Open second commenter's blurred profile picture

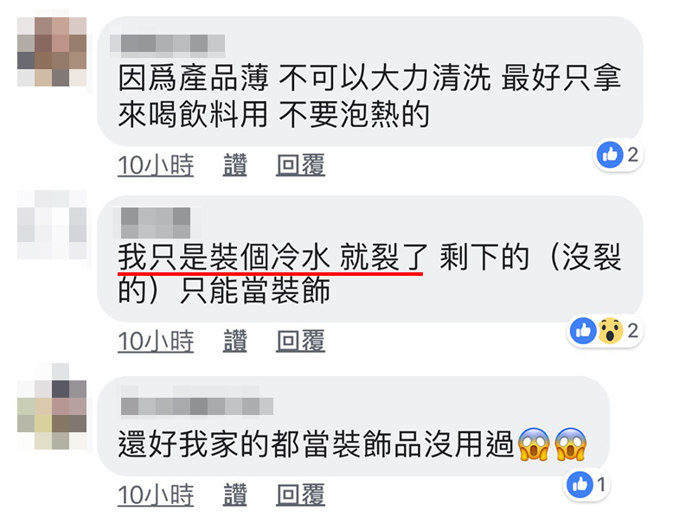point(52,225)
